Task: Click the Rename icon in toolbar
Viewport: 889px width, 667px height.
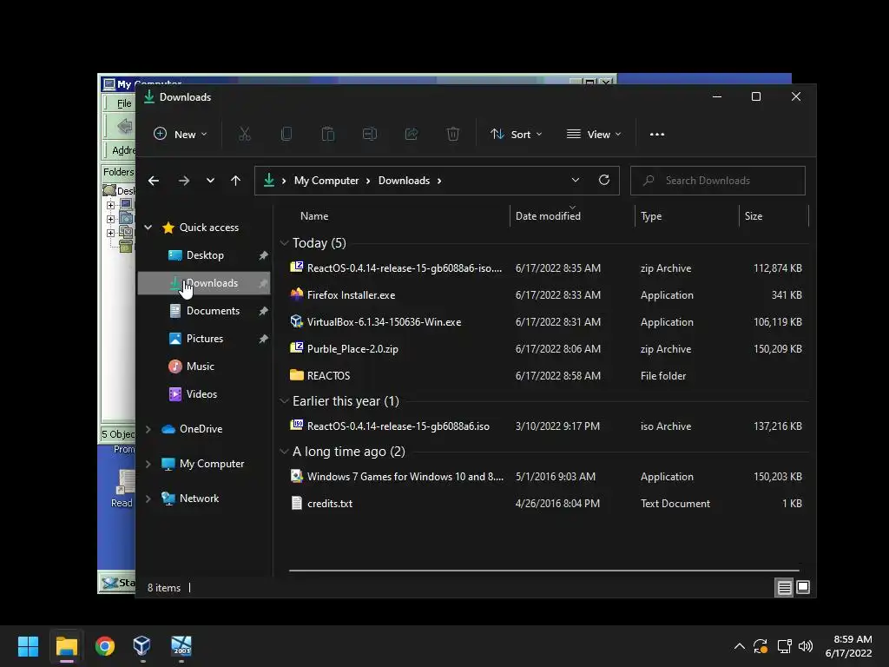Action: point(370,135)
